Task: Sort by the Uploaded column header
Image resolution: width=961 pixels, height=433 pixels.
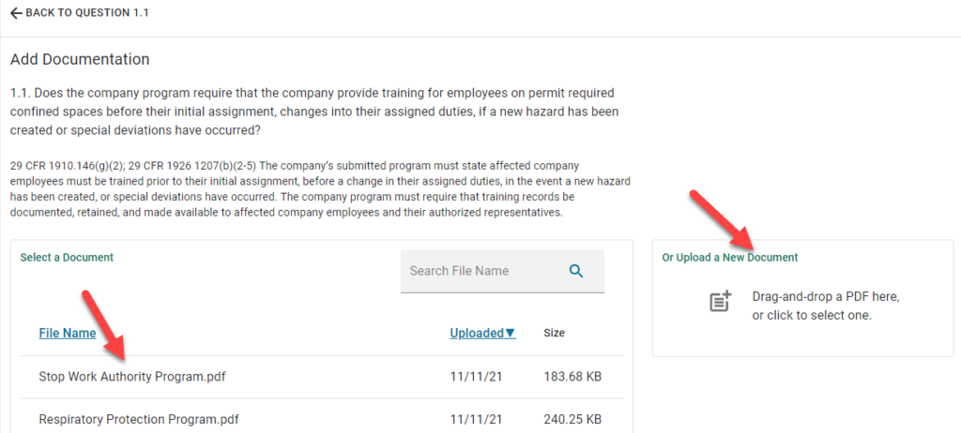Action: [x=477, y=333]
